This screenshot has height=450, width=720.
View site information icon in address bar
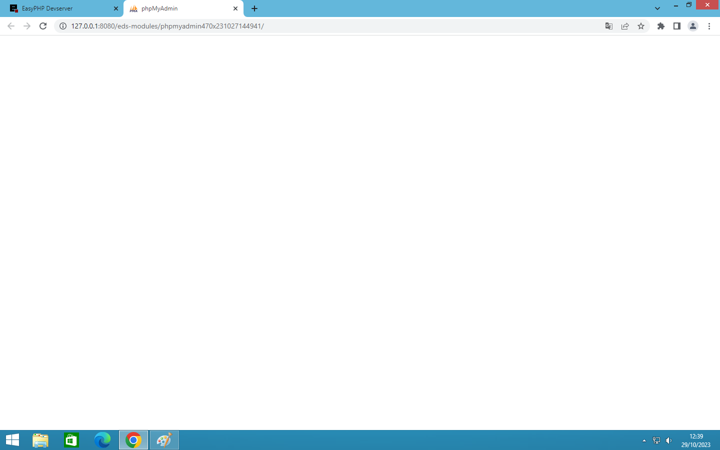click(x=63, y=26)
